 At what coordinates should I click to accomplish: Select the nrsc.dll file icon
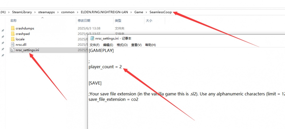click(x=13, y=45)
